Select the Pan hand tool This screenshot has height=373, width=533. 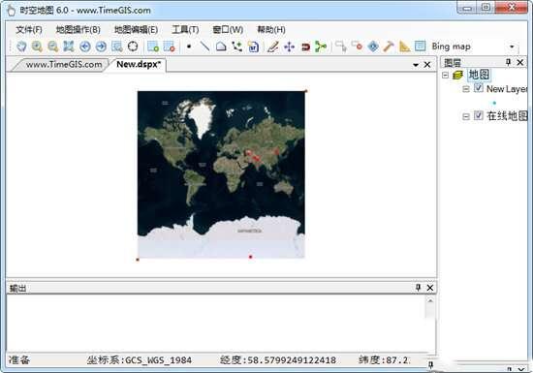pos(21,47)
